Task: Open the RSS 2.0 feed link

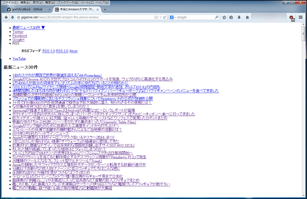Action: [62, 51]
